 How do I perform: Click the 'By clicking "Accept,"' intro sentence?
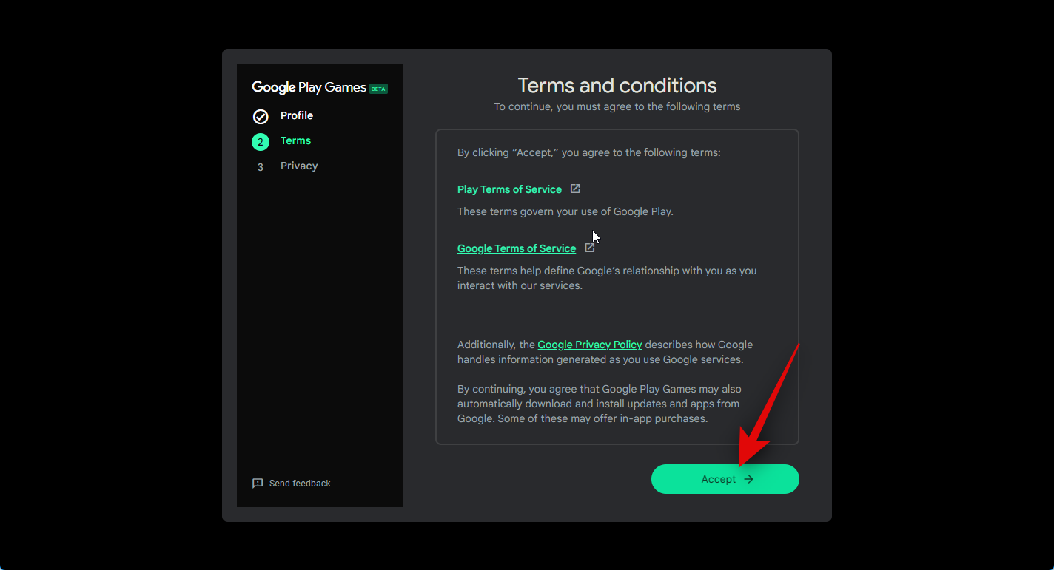[x=589, y=152]
